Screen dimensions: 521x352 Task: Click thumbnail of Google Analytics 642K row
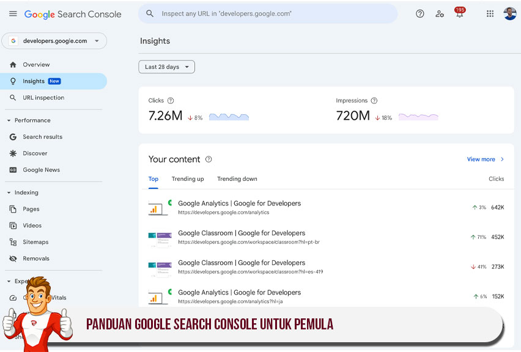pos(160,208)
